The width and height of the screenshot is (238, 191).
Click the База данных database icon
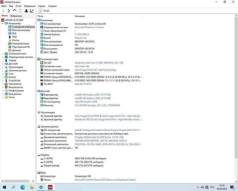click(x=6, y=94)
